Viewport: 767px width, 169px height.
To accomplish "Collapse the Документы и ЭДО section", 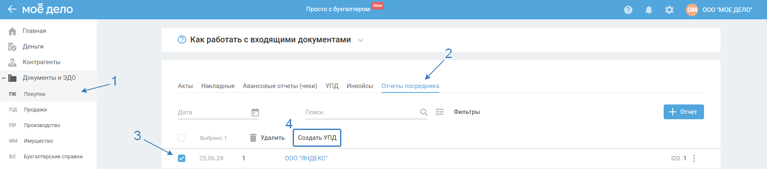I will coord(4,78).
